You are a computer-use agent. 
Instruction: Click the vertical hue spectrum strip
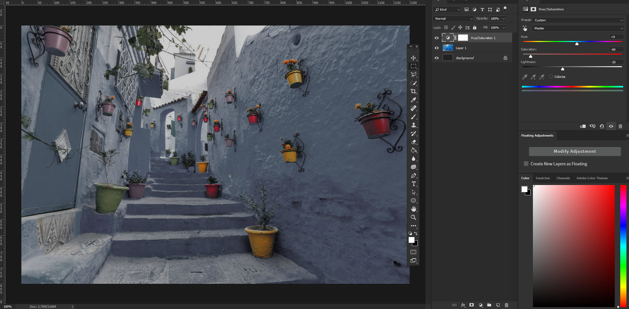click(623, 246)
